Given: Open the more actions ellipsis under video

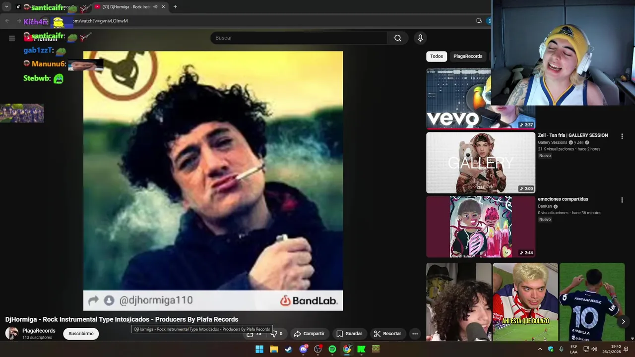Looking at the screenshot, I should pos(415,334).
